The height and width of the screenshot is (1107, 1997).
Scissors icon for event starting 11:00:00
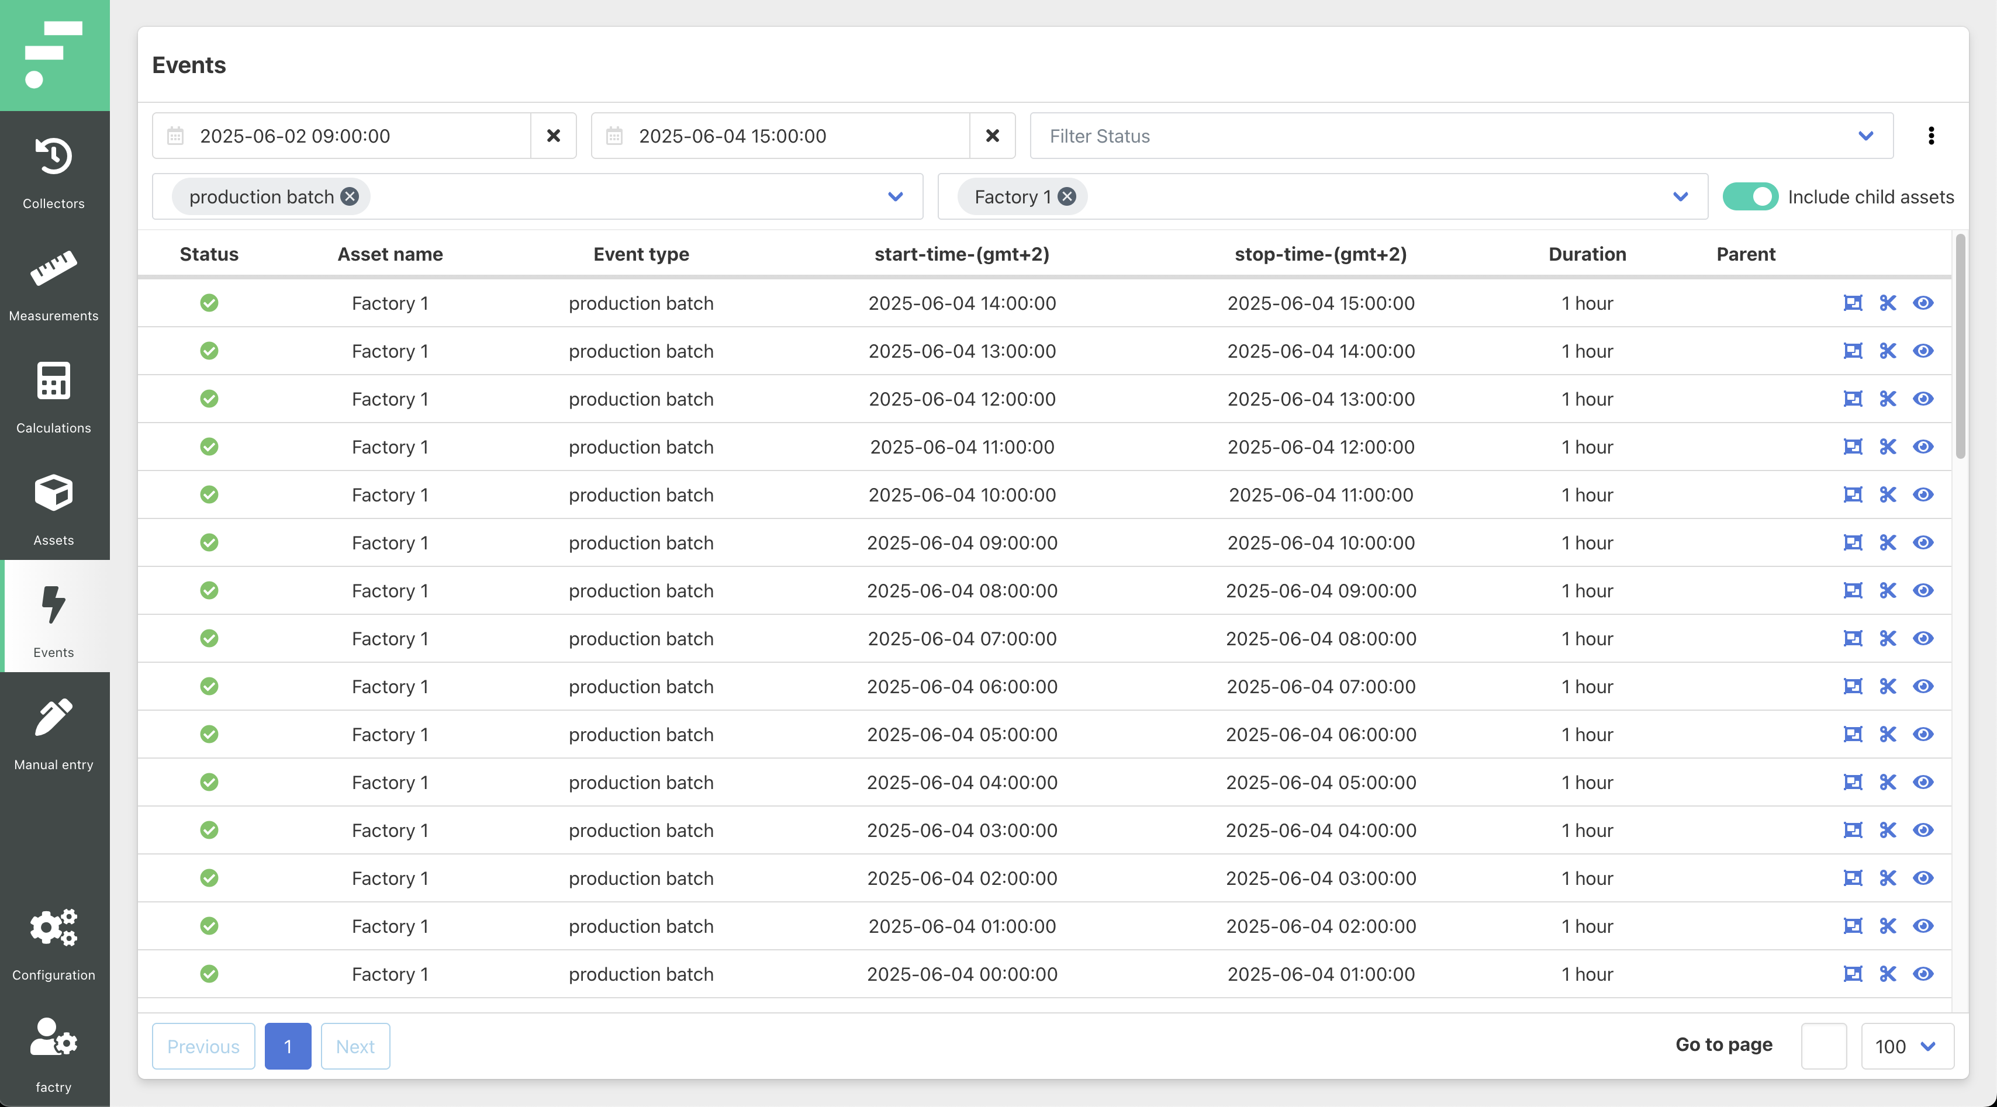tap(1888, 447)
